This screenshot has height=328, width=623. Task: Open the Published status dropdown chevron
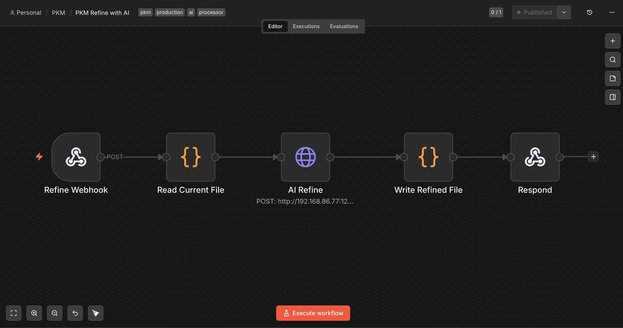[x=564, y=12]
